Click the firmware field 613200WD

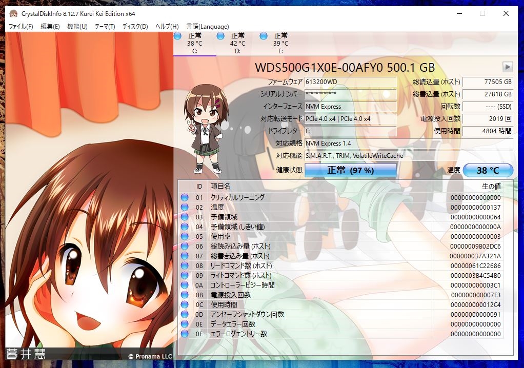(351, 82)
